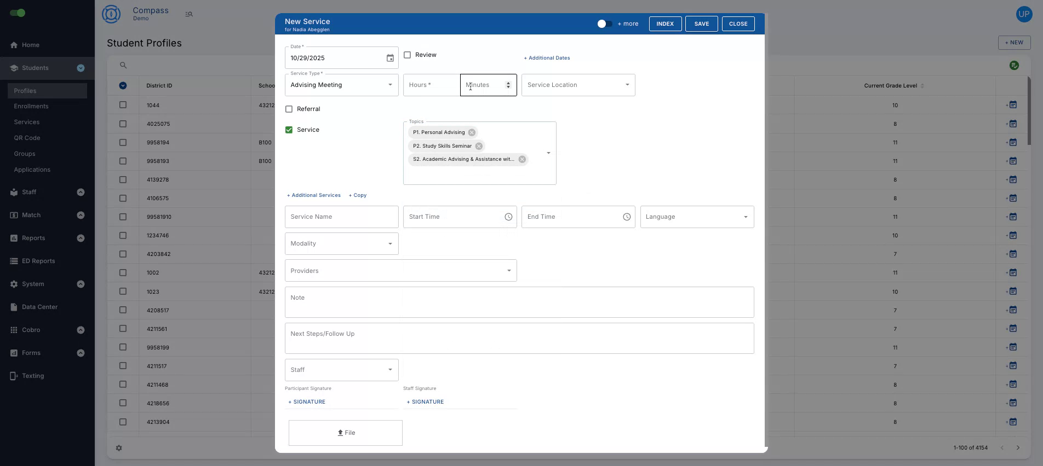Click the + Additional Dates link

click(547, 58)
